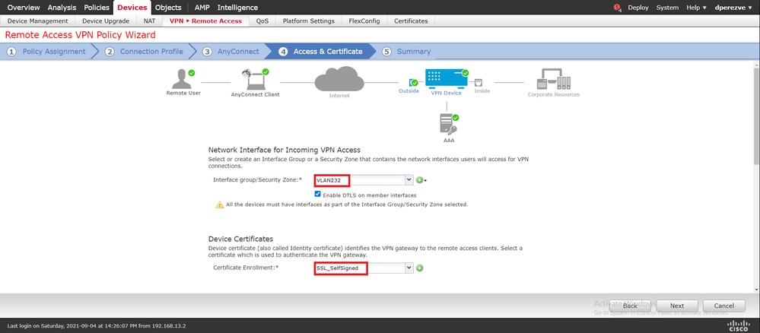760x333 pixels.
Task: Click the Remote Access VPN Policy Wizard title
Action: coord(81,35)
